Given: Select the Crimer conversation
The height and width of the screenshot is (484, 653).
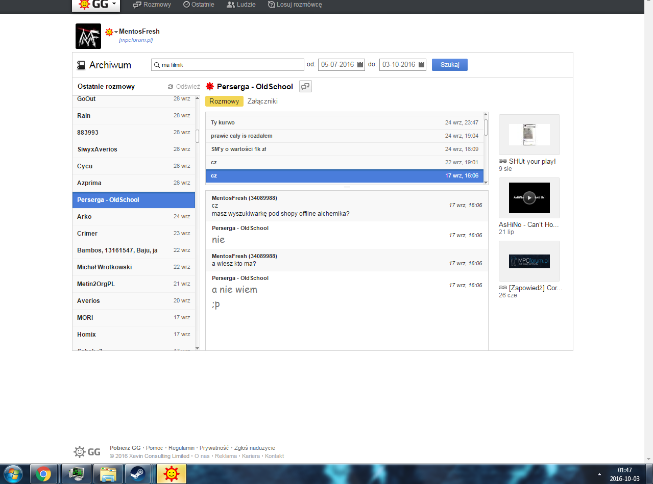Looking at the screenshot, I should click(133, 234).
